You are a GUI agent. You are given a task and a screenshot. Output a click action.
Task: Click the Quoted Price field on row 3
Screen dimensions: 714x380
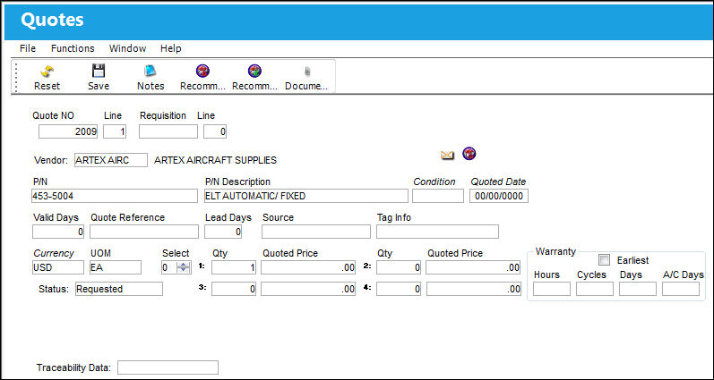point(308,289)
